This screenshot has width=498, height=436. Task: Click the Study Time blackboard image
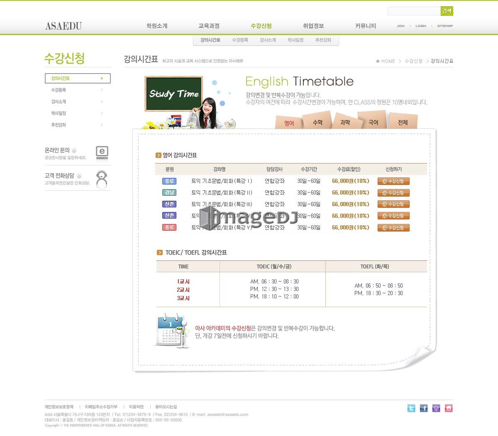pyautogui.click(x=173, y=94)
